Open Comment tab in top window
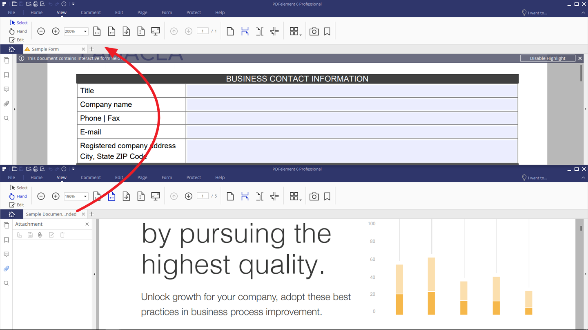 coord(91,13)
